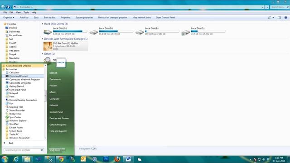Open address bar history dropdown
The image size is (290, 163).
pyautogui.click(x=263, y=7)
